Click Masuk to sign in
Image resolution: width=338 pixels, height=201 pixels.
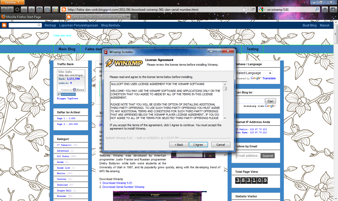point(325,25)
